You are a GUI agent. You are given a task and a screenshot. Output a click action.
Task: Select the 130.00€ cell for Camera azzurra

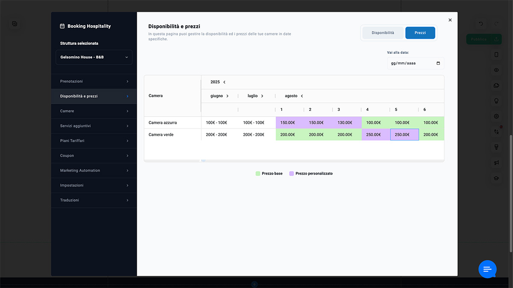pyautogui.click(x=348, y=122)
